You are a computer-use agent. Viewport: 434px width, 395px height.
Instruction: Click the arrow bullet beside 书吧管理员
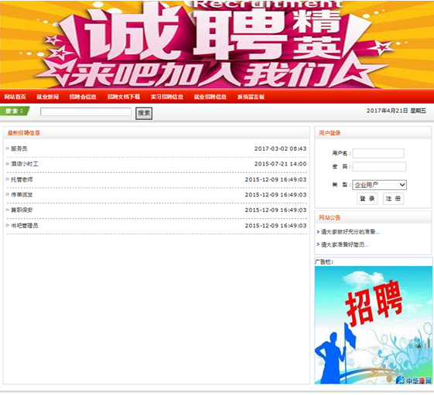click(8, 226)
